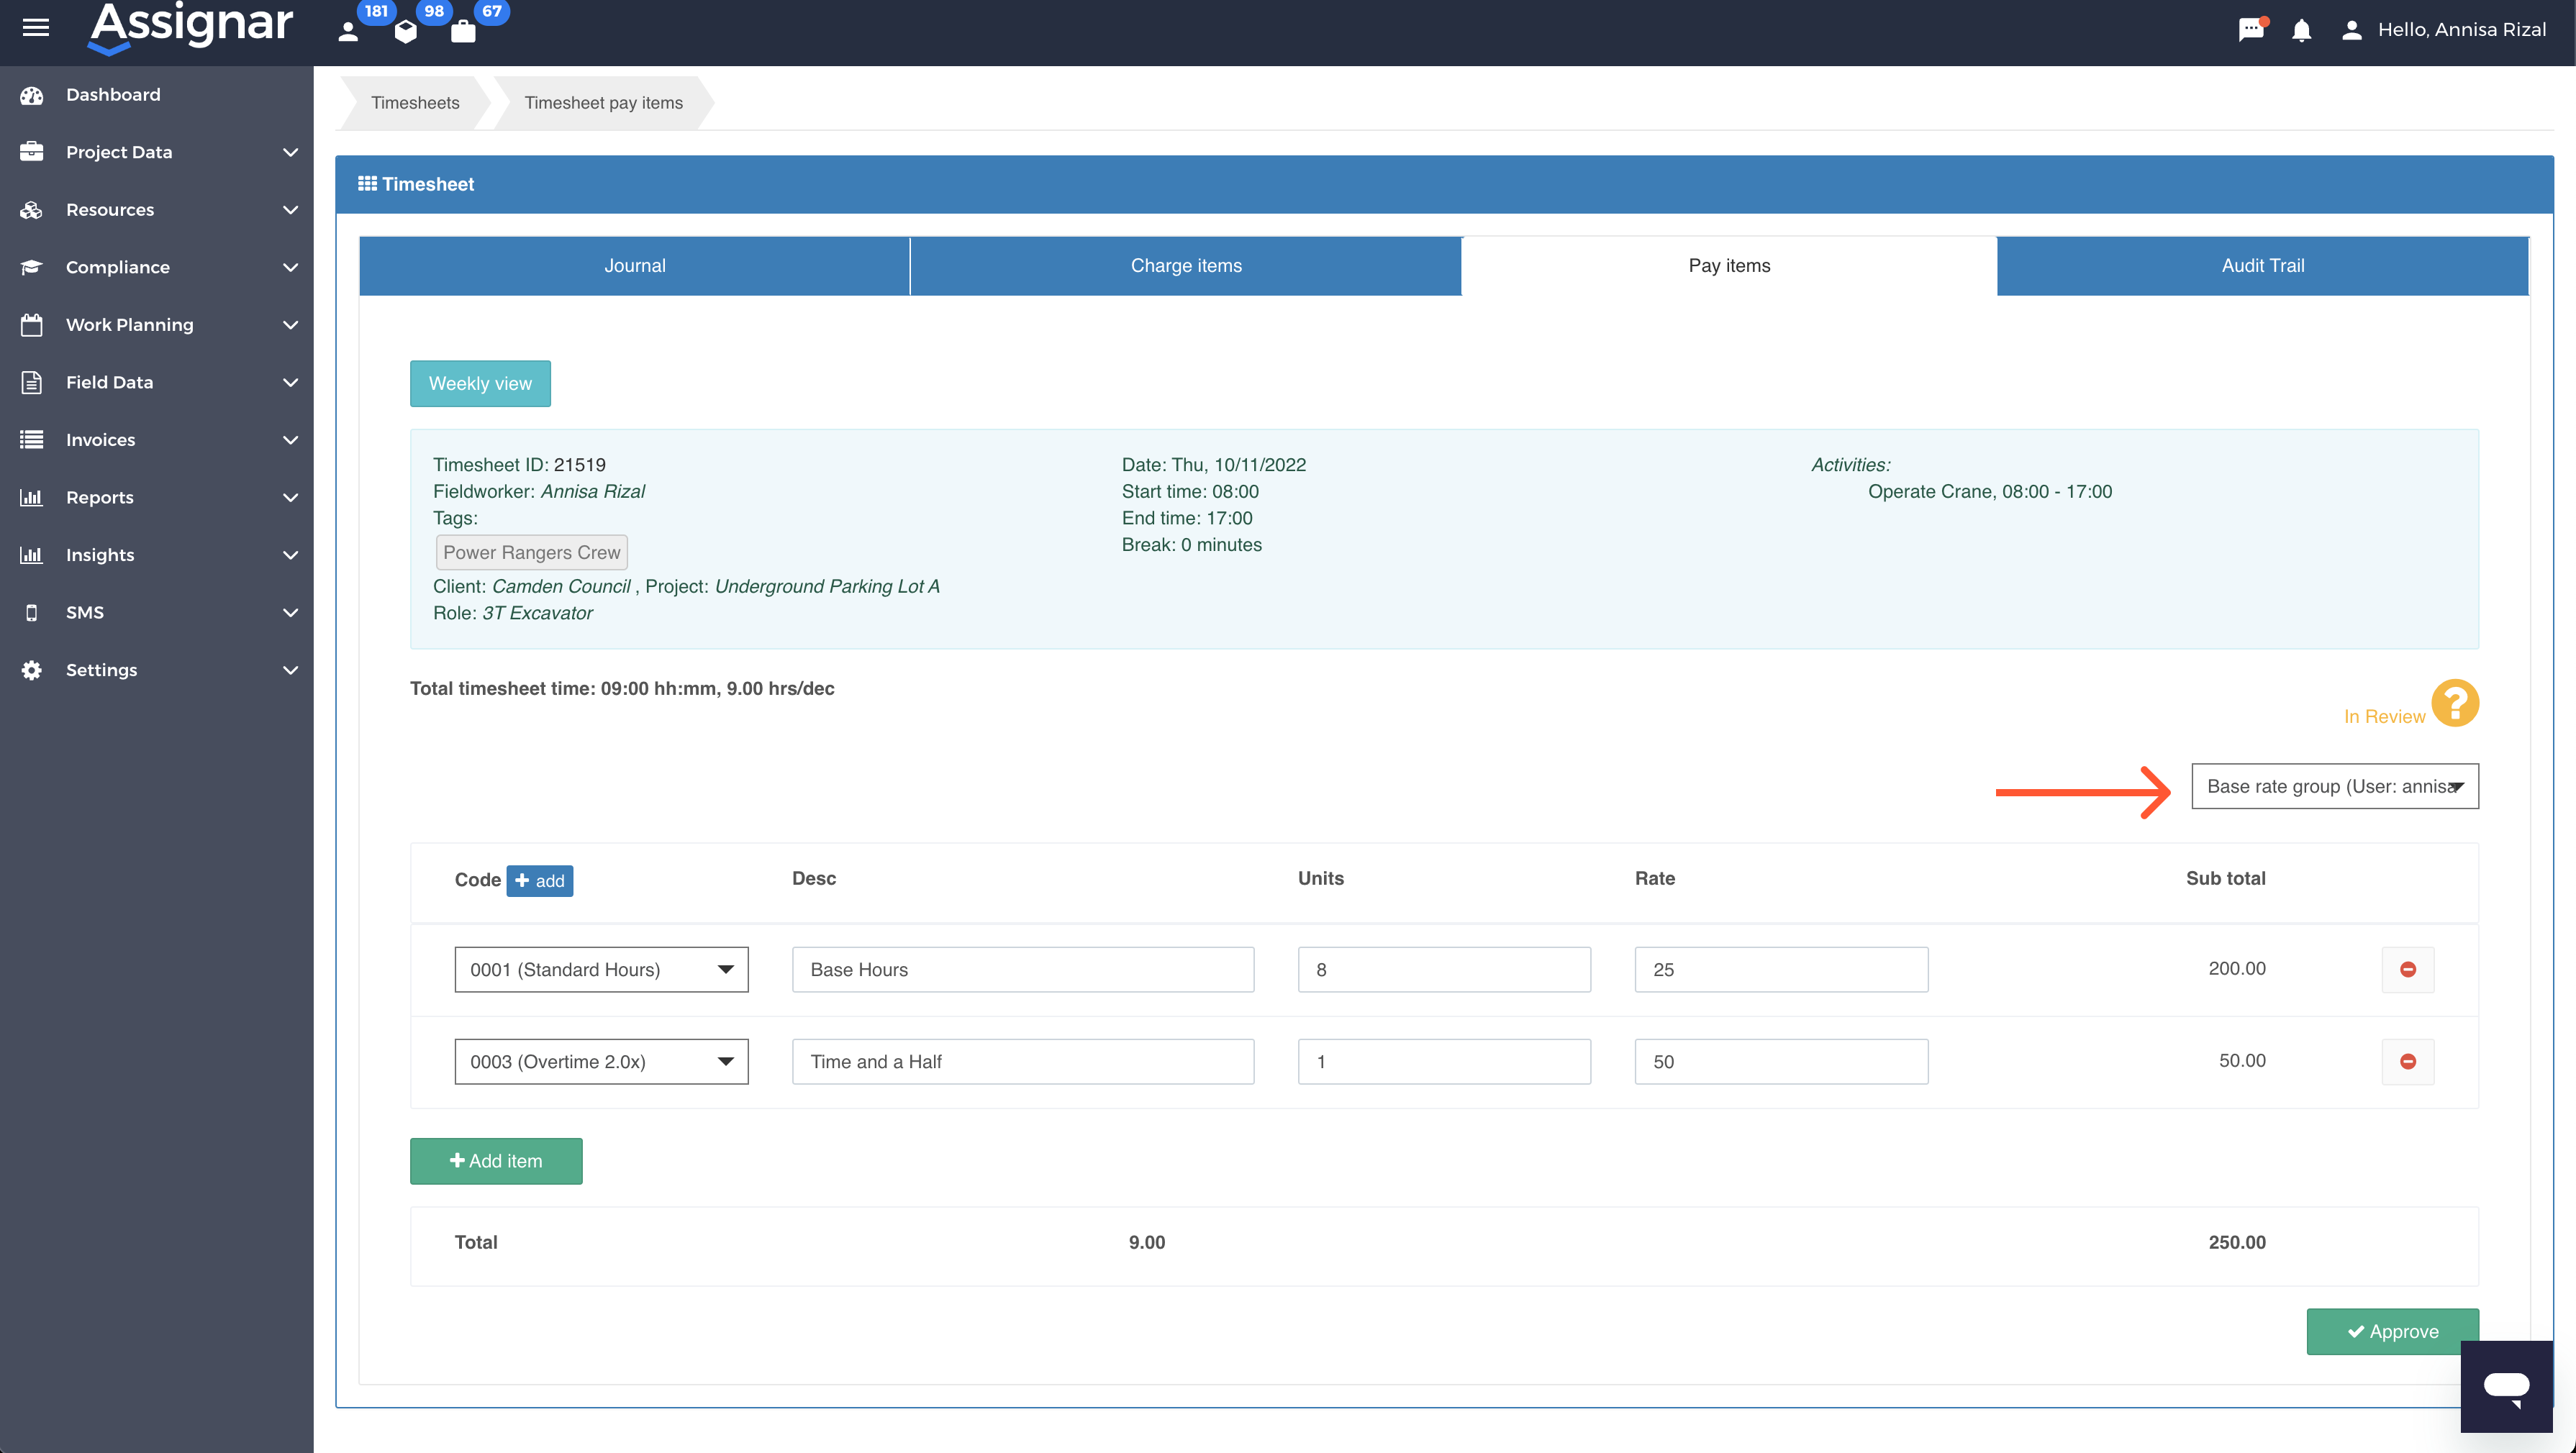Open the chat widget in the bottom corner

[x=2507, y=1387]
